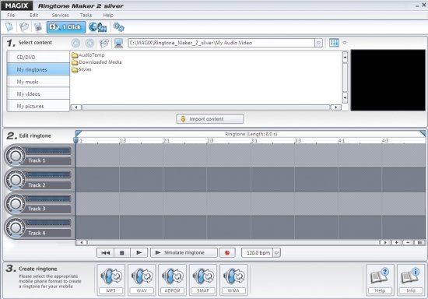Start the 1 Click ringtone wizard
Image resolution: width=428 pixels, height=299 pixels.
[66, 27]
